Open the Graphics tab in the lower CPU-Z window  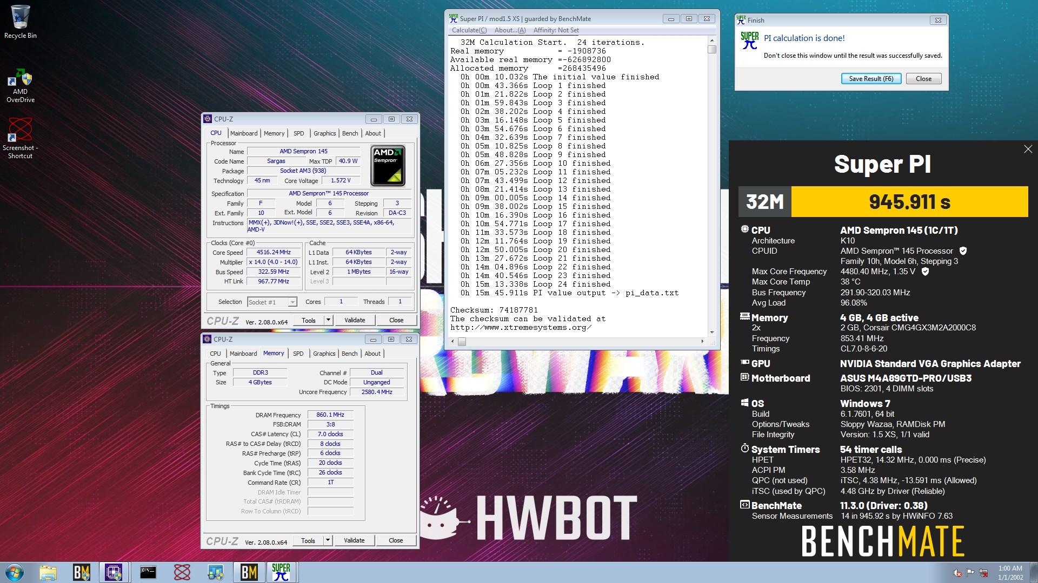click(324, 354)
